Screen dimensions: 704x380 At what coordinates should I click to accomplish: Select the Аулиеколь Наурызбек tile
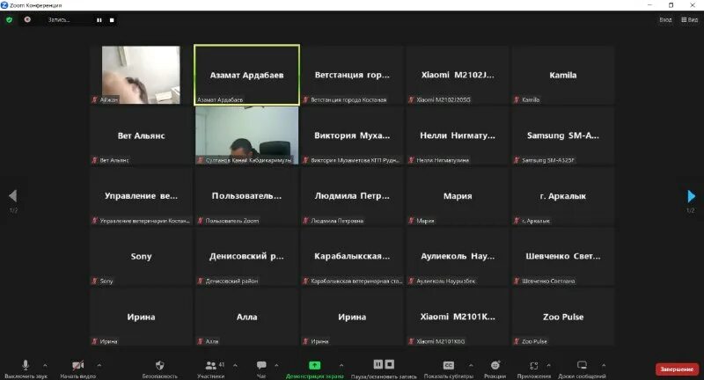click(x=458, y=256)
